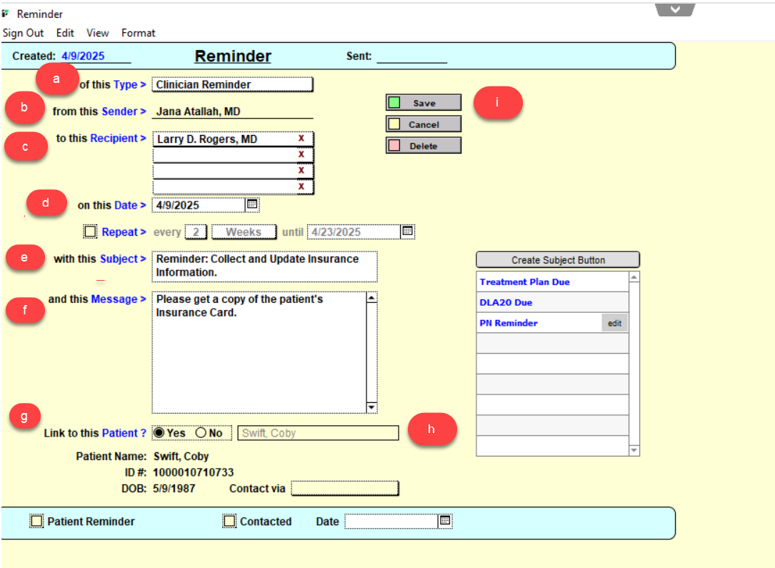The height and width of the screenshot is (568, 775).
Task: Open the Edit menu
Action: coord(65,33)
